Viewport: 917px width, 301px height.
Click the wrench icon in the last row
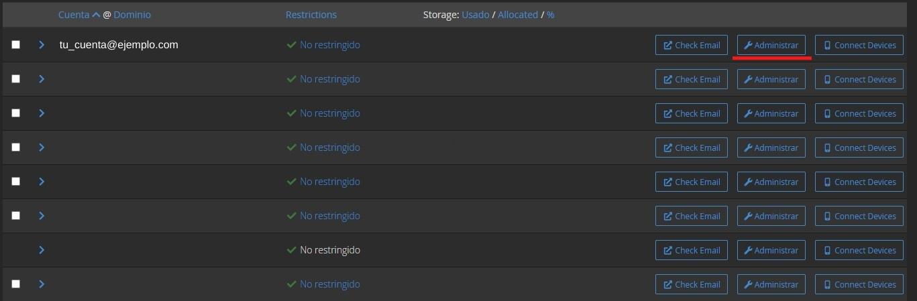click(x=749, y=285)
